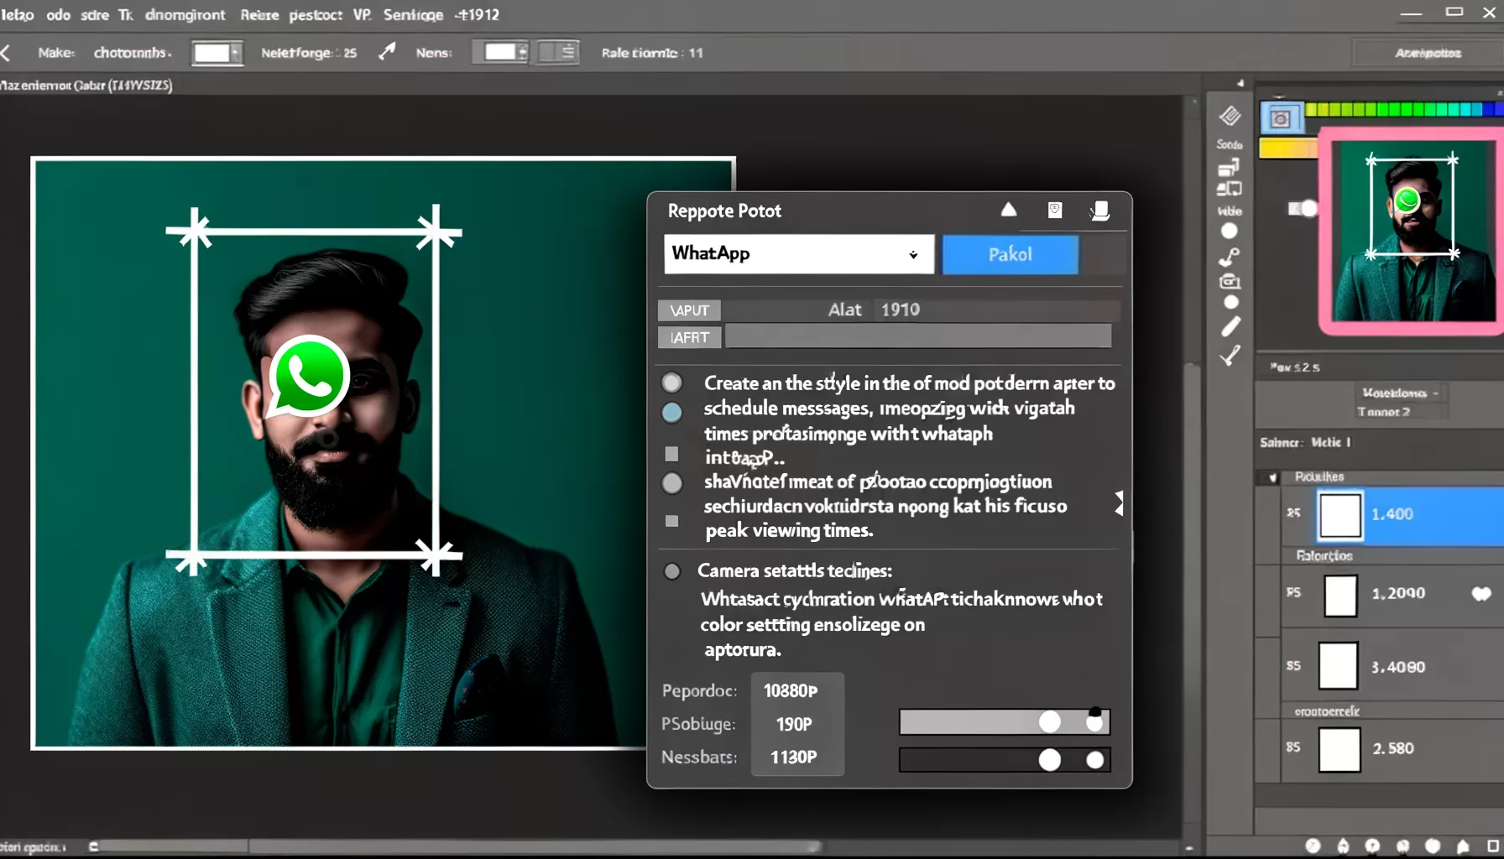The image size is (1504, 859).
Task: Click the camera icon in swatches panel
Action: click(x=1281, y=118)
